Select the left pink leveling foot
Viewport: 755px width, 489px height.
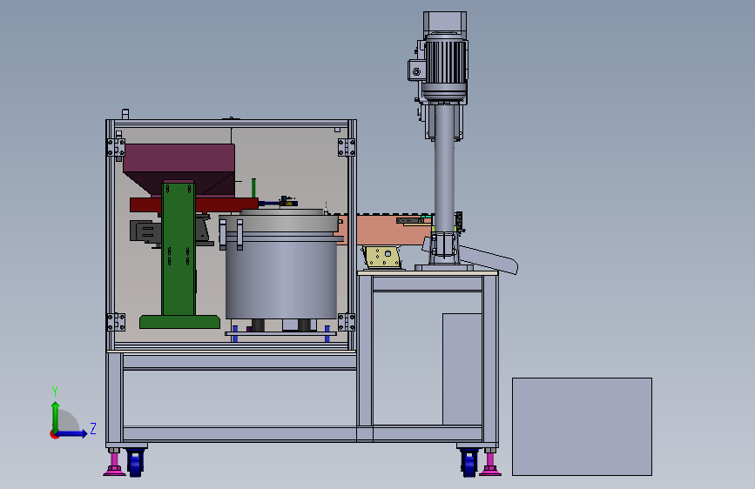coord(114,465)
